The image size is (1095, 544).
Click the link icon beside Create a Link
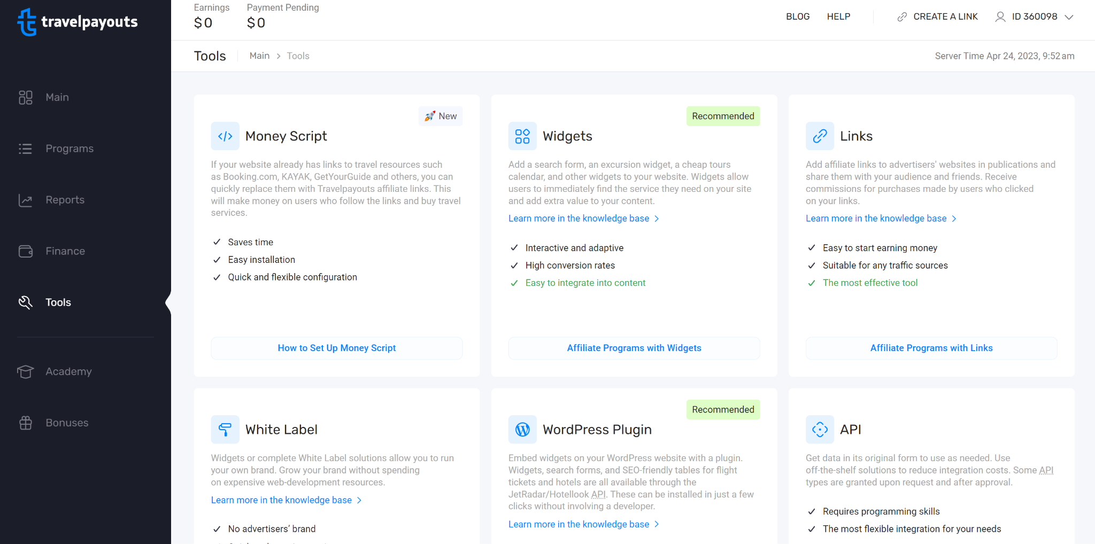pos(902,17)
